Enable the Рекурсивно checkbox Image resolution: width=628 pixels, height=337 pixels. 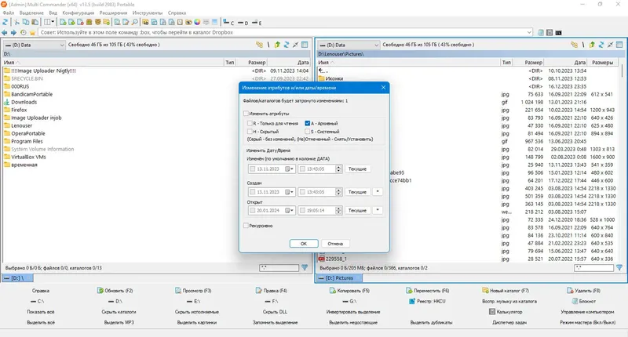tap(246, 226)
